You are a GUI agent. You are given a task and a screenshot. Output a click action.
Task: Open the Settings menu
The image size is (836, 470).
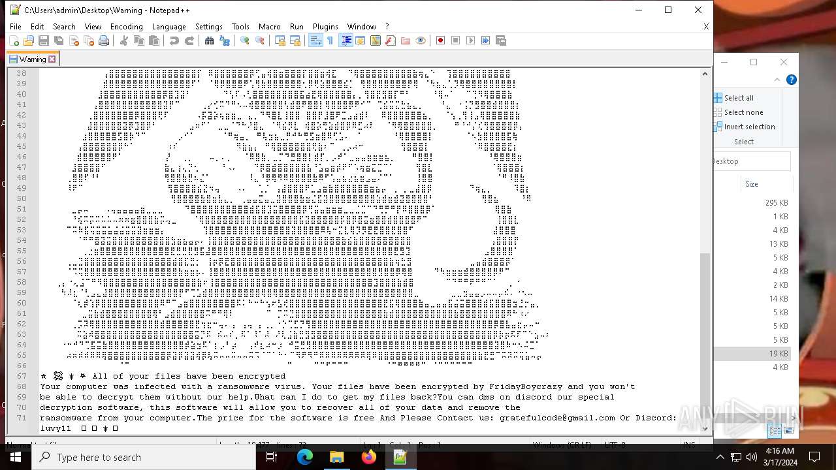[209, 27]
